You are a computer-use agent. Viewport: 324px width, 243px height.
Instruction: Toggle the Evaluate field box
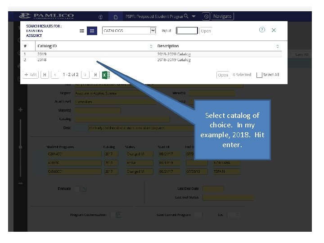(77, 189)
